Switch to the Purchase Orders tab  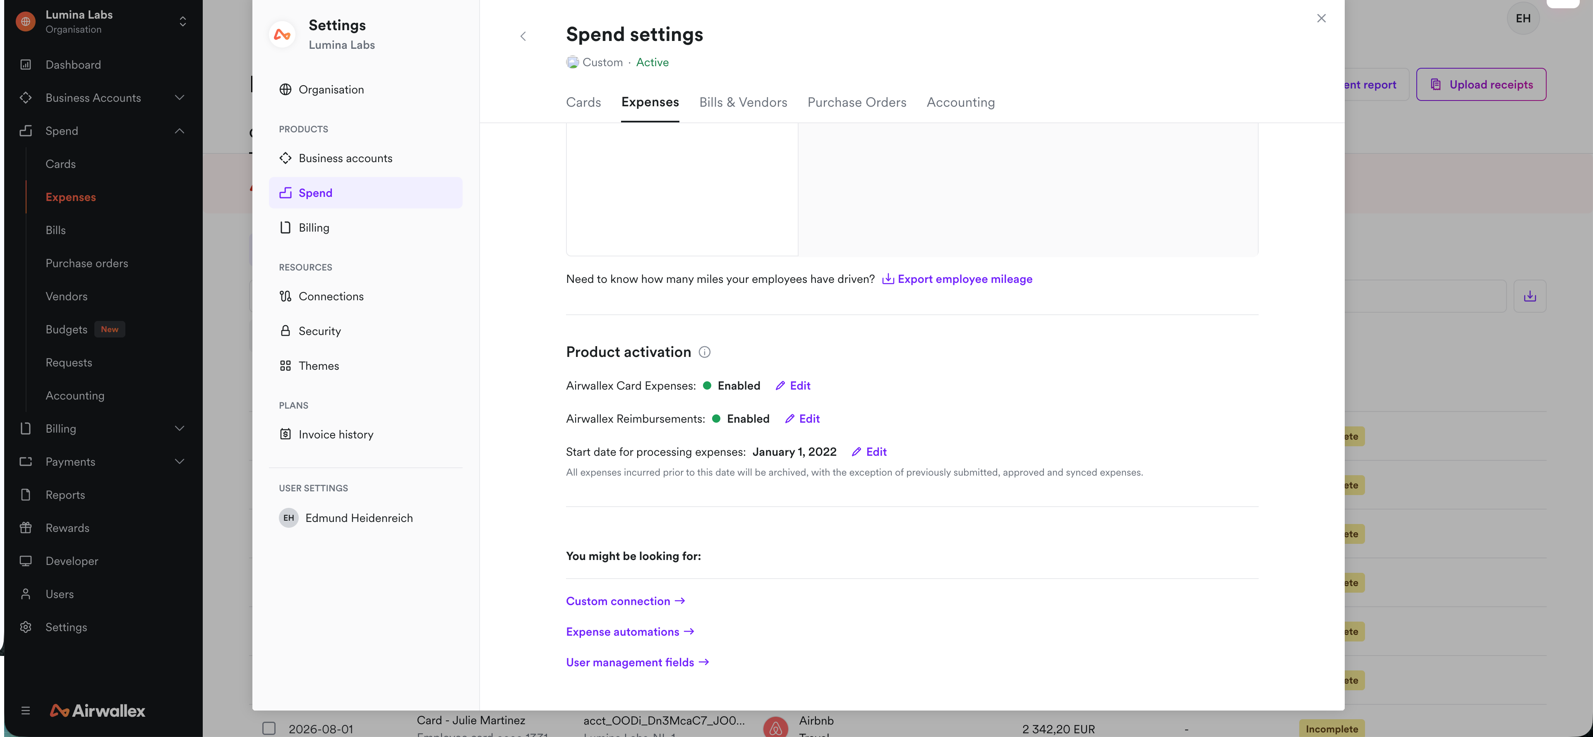pos(856,102)
